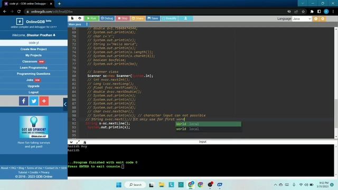The width and height of the screenshot is (338, 190).
Task: Click the project name field 'code yt'
Action: [34, 43]
